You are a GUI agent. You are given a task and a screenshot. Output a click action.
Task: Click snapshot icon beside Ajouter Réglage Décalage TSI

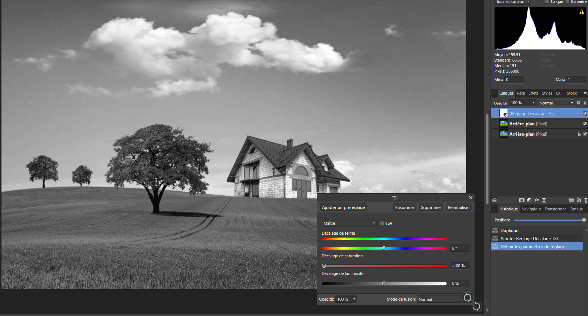[495, 239]
